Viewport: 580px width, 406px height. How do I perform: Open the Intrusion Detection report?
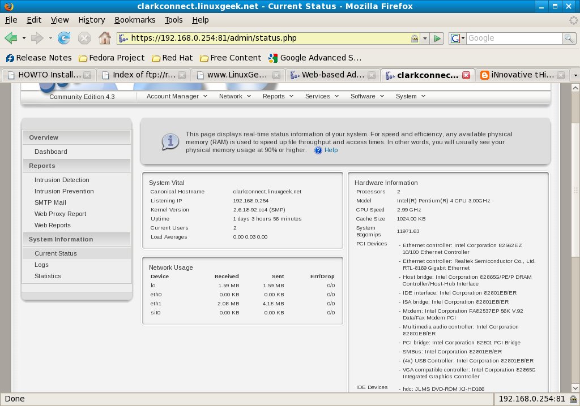62,180
